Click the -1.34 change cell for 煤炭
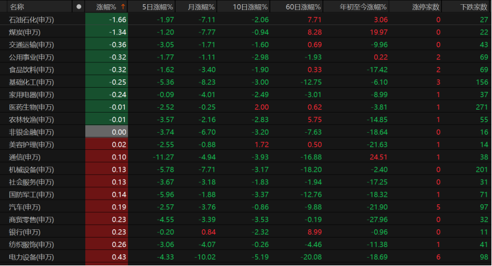Viewport: 492px width, 266px height. [x=107, y=32]
